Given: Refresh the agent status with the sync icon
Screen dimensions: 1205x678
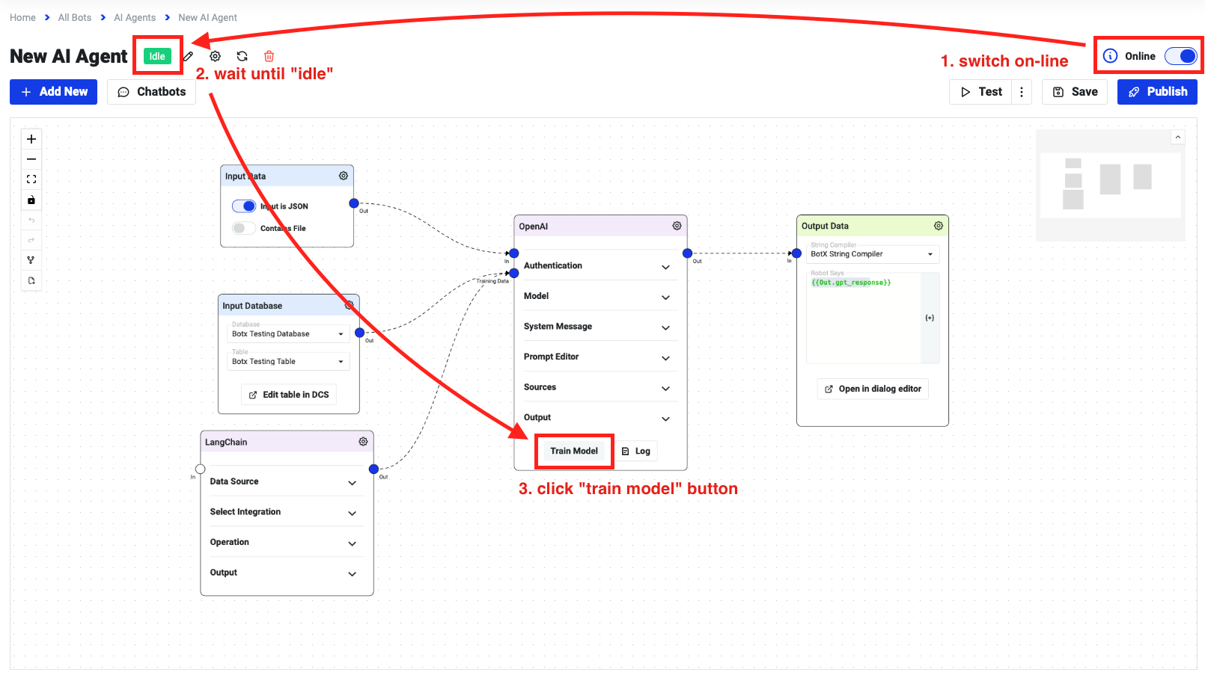Looking at the screenshot, I should point(242,56).
